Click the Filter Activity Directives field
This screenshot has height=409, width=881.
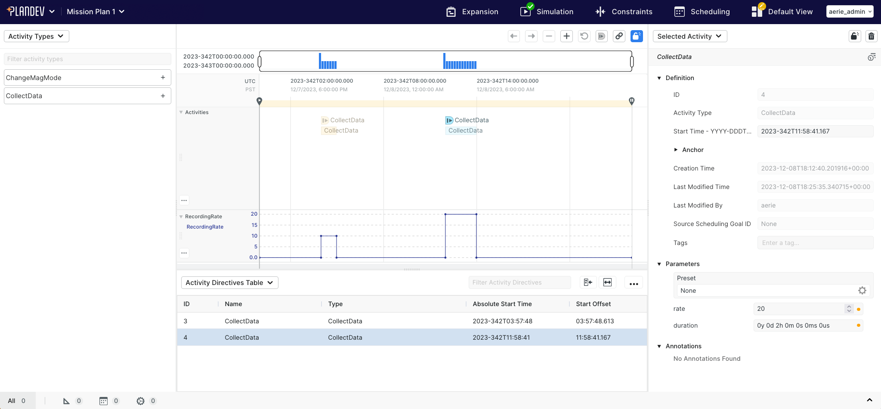coord(519,283)
